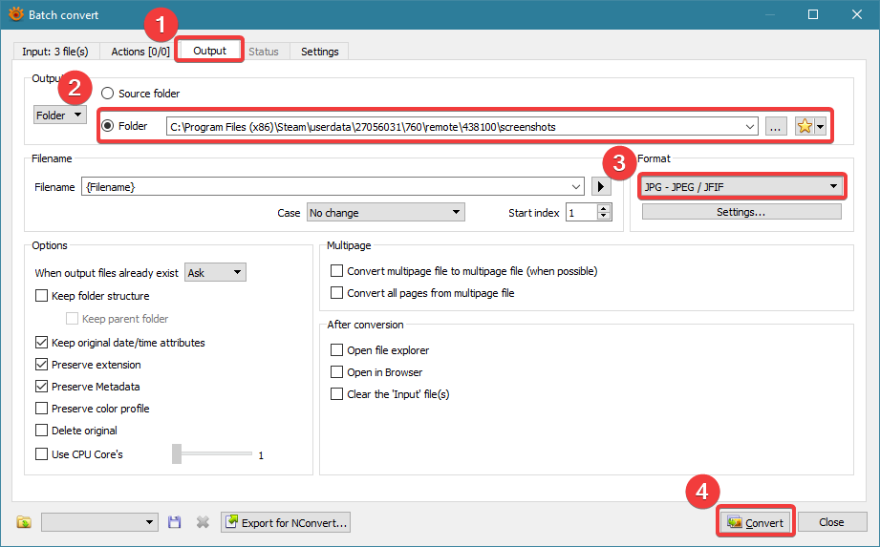The width and height of the screenshot is (880, 547).
Task: Save the preset with the floppy disk icon
Action: [175, 522]
